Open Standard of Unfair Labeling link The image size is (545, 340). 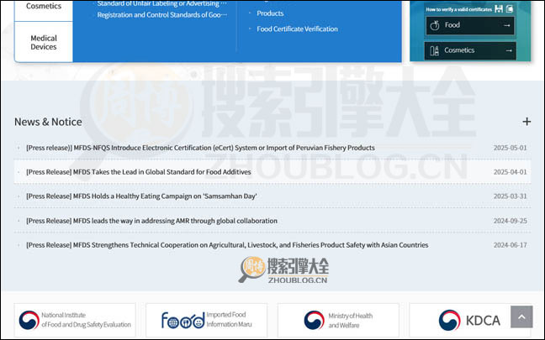coord(161,3)
